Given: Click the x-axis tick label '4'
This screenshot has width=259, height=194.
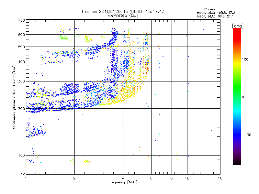Looking at the screenshot, I should coord(123,178).
